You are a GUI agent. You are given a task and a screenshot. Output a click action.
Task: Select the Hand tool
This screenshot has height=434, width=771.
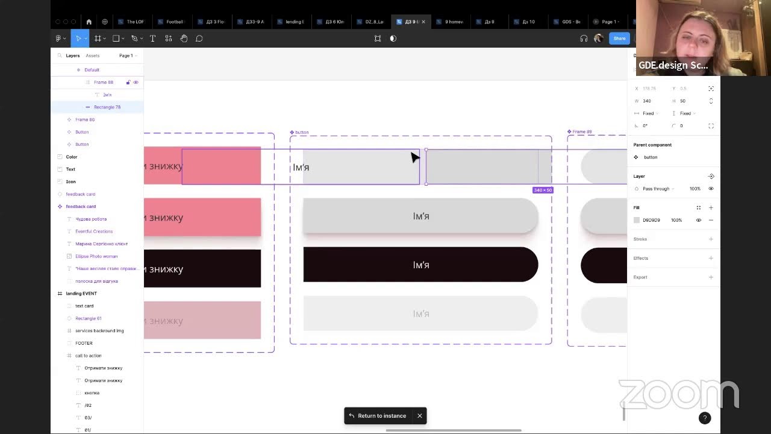click(x=184, y=39)
